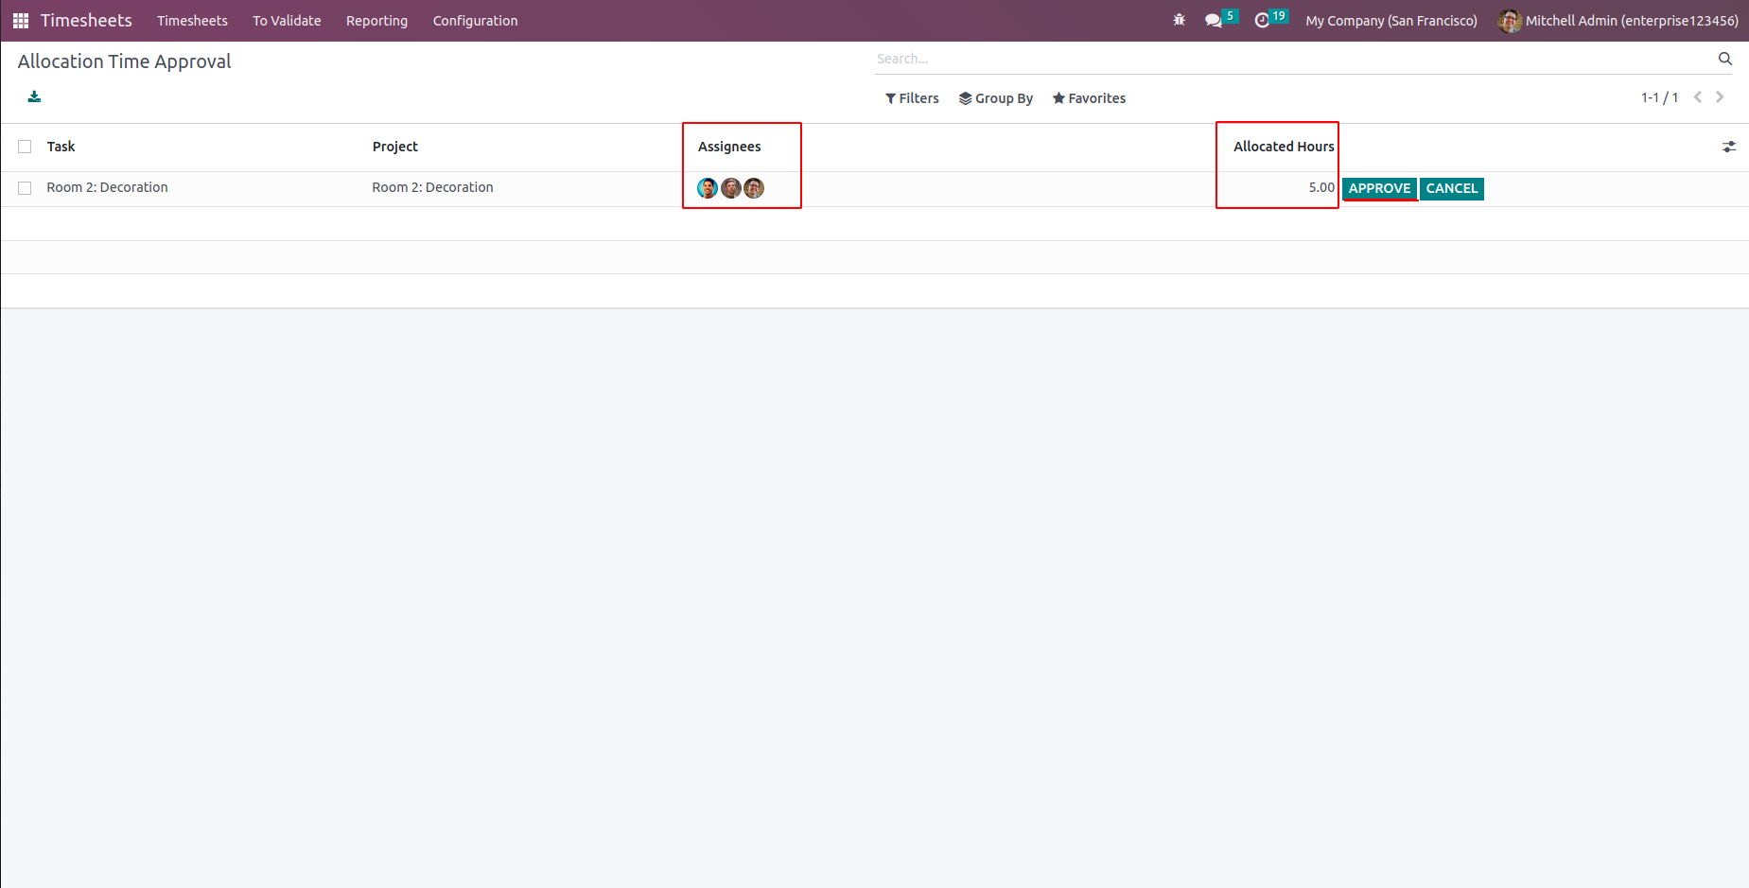Sort by the Project column header

pos(394,147)
